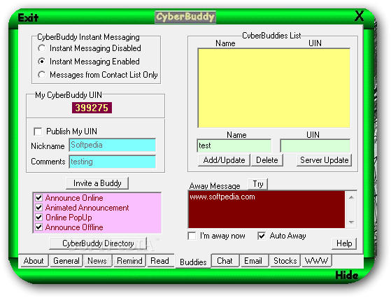Click the yellow CyberBuddies list area

coord(274,88)
